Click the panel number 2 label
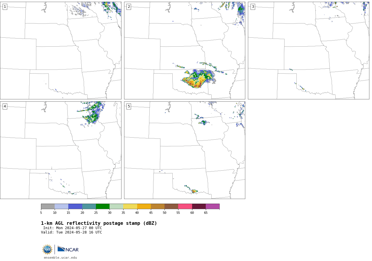Viewport: 372px width, 261px height. point(129,7)
